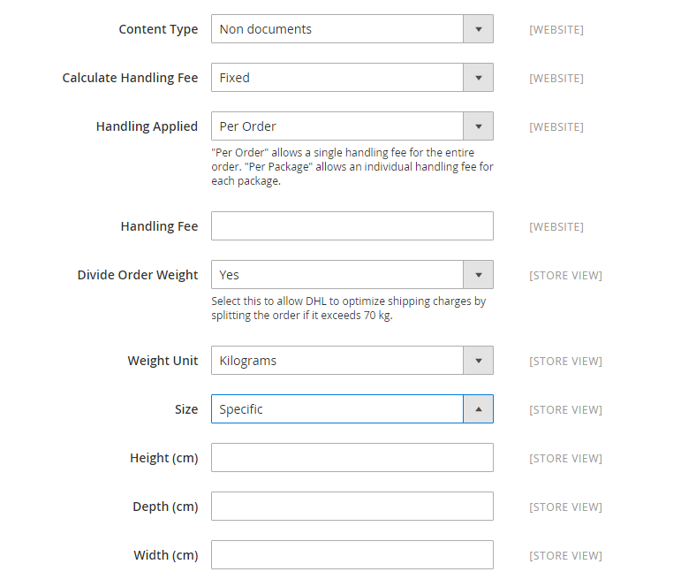The width and height of the screenshot is (681, 587).
Task: Open the Content Type dropdown arrow
Action: point(478,29)
